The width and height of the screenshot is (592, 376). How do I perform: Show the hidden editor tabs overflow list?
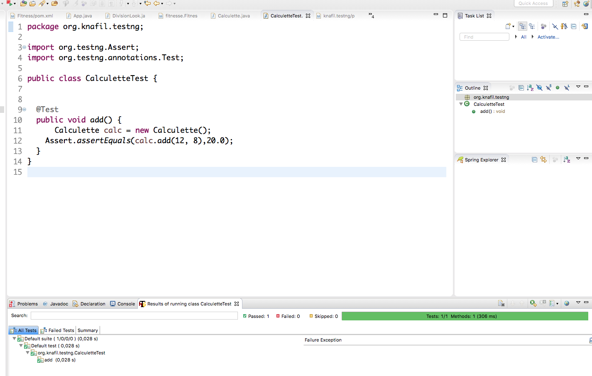tap(371, 16)
